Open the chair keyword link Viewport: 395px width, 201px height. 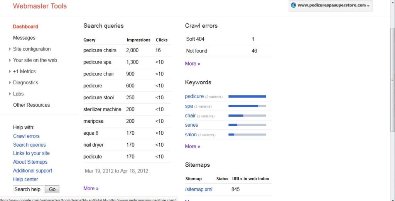(190, 116)
